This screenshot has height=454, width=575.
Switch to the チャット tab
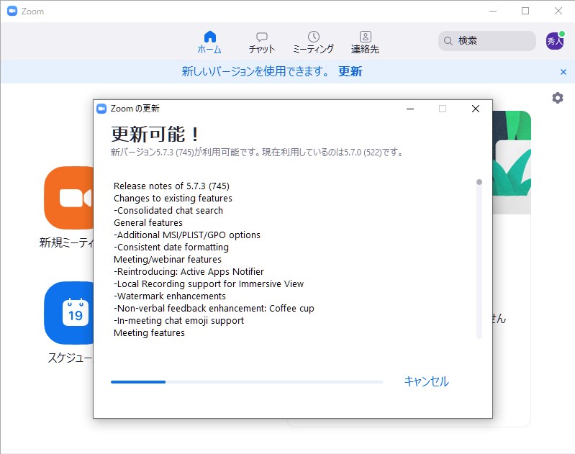[x=261, y=42]
